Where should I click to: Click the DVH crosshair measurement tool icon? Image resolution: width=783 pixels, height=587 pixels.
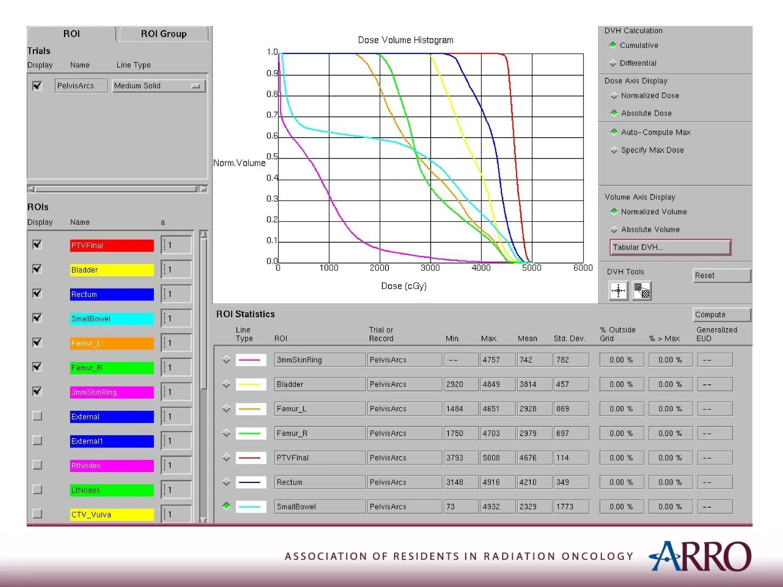[618, 291]
